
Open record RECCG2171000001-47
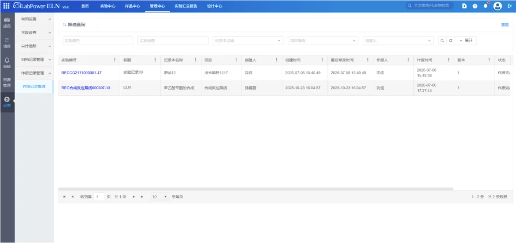click(81, 73)
